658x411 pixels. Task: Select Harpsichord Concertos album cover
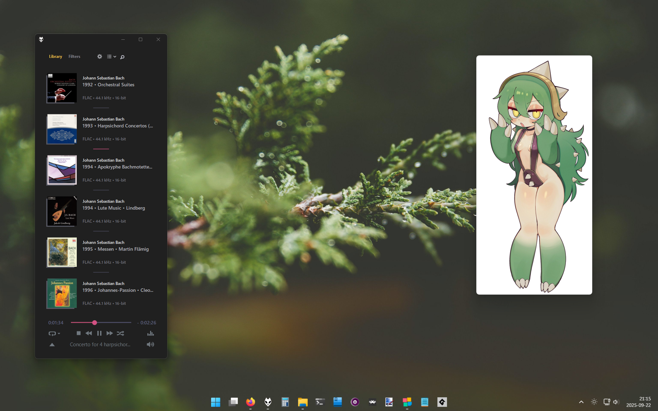(62, 129)
